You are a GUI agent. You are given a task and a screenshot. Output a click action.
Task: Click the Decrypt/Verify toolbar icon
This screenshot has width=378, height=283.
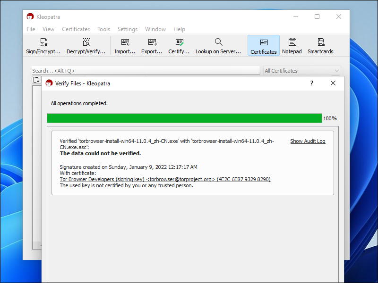pyautogui.click(x=86, y=46)
